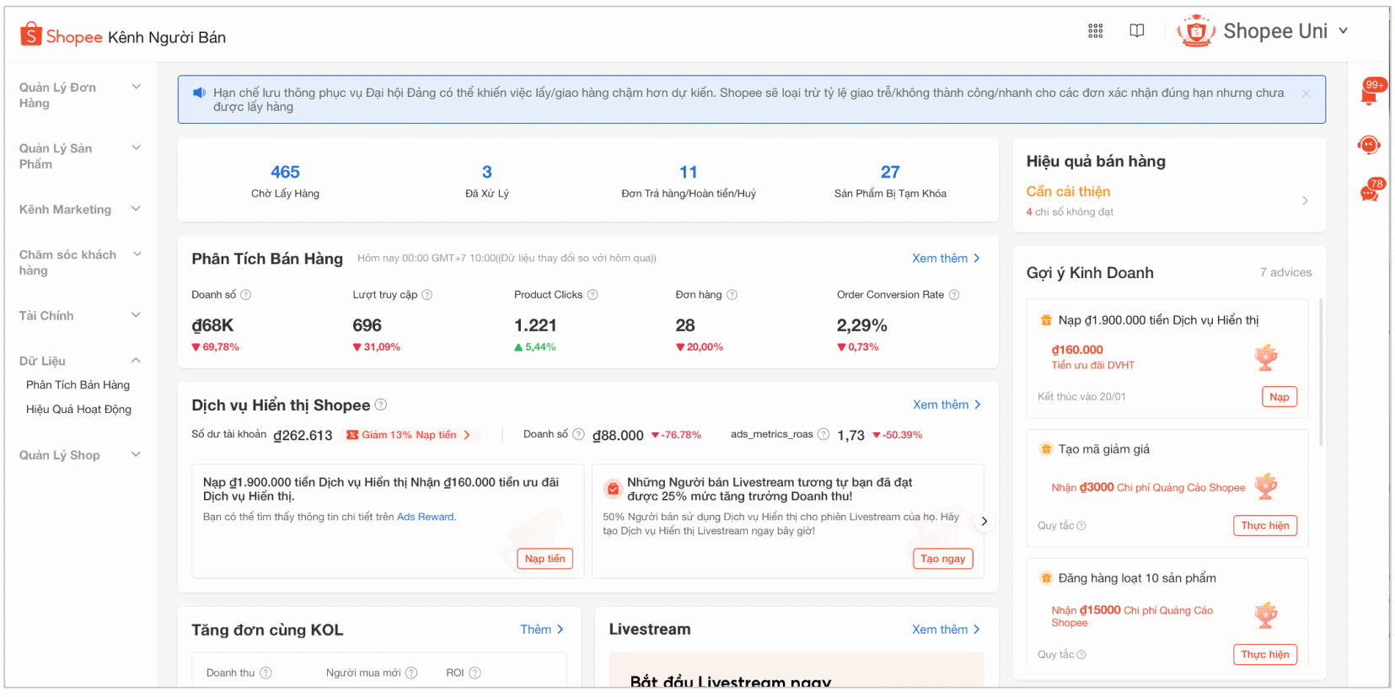Click the Nạp tiền button in promo card
1395x697 pixels.
545,559
